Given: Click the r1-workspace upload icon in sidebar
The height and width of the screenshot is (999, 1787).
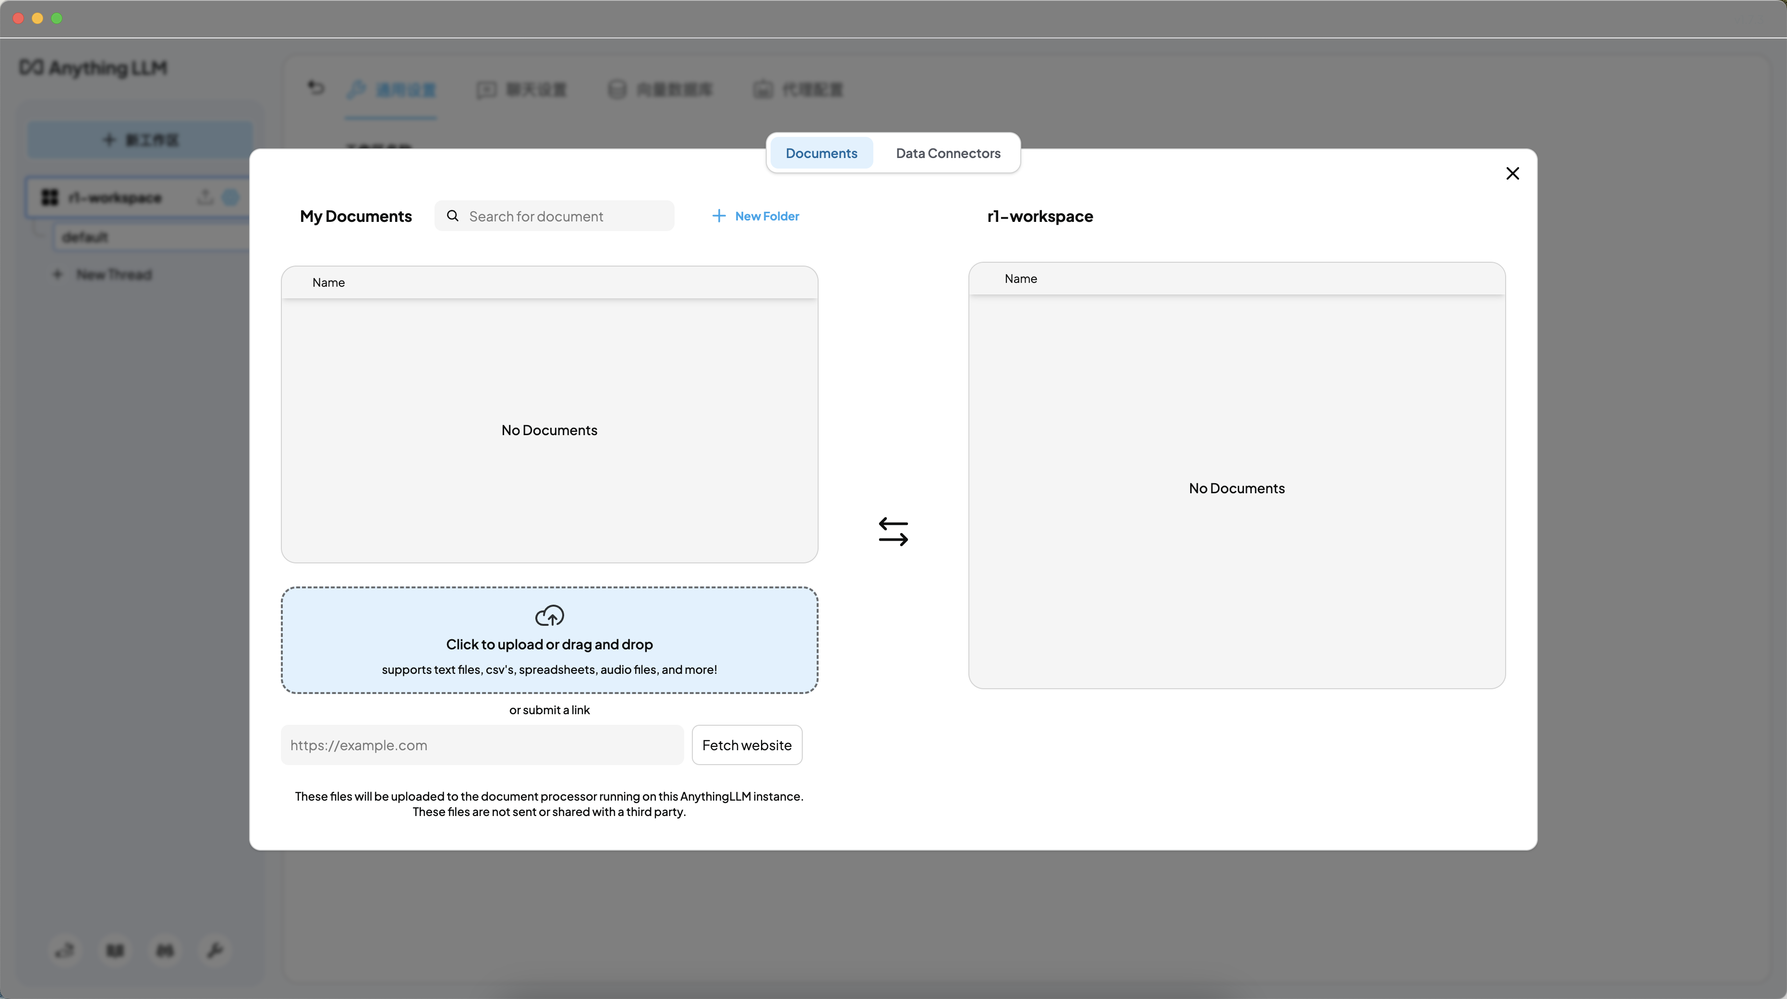Looking at the screenshot, I should click(205, 197).
